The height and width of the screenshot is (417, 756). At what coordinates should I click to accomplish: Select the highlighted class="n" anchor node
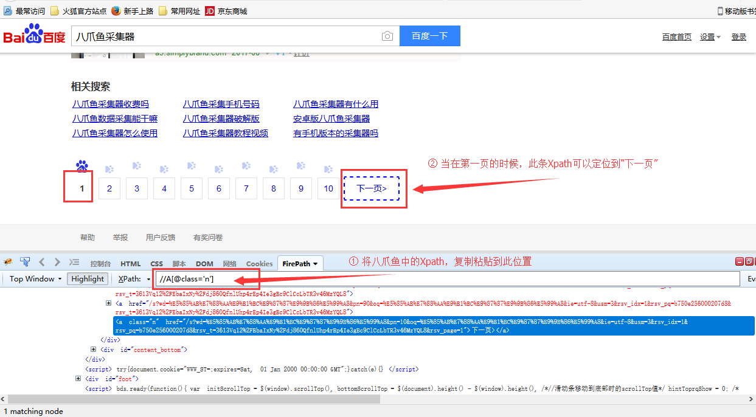(434, 326)
